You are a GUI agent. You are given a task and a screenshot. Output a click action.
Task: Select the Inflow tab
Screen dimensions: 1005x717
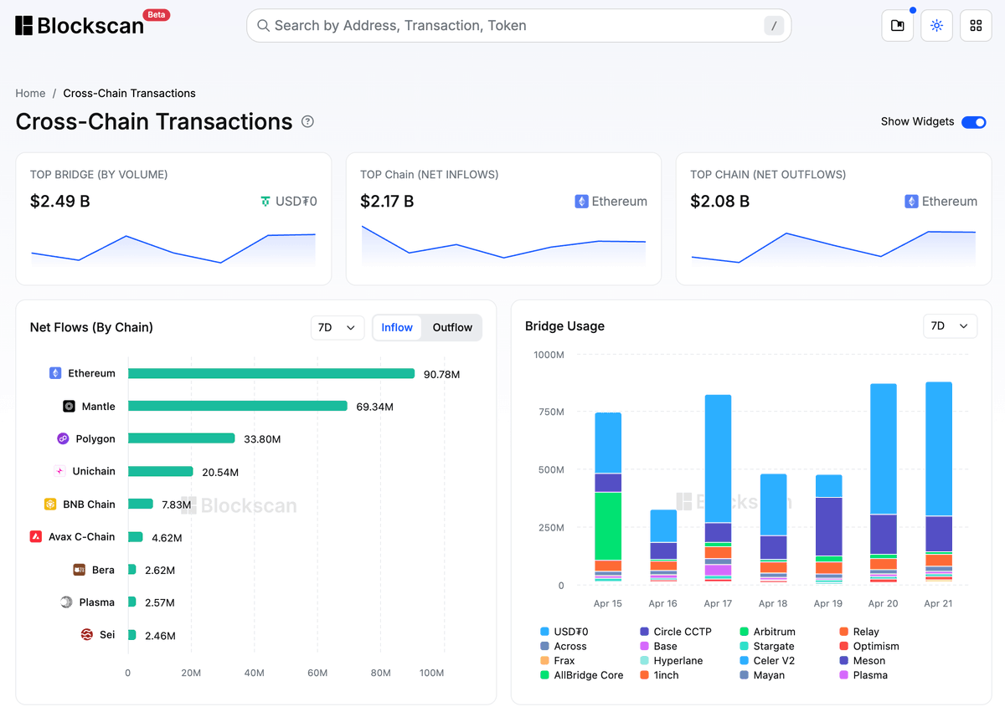tap(397, 327)
